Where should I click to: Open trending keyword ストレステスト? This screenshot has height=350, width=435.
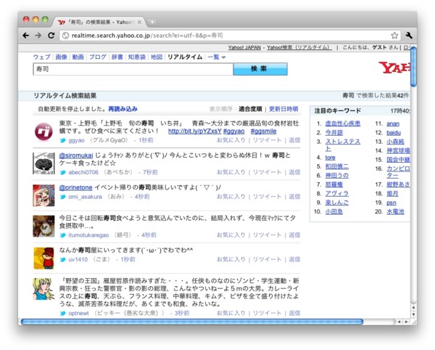(x=343, y=145)
